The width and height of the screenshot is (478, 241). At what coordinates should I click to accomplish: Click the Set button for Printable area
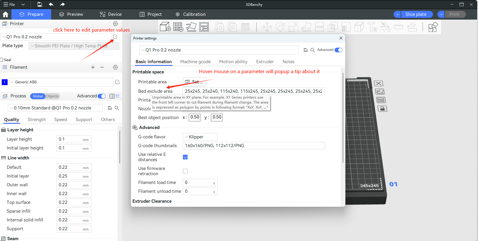coord(195,82)
